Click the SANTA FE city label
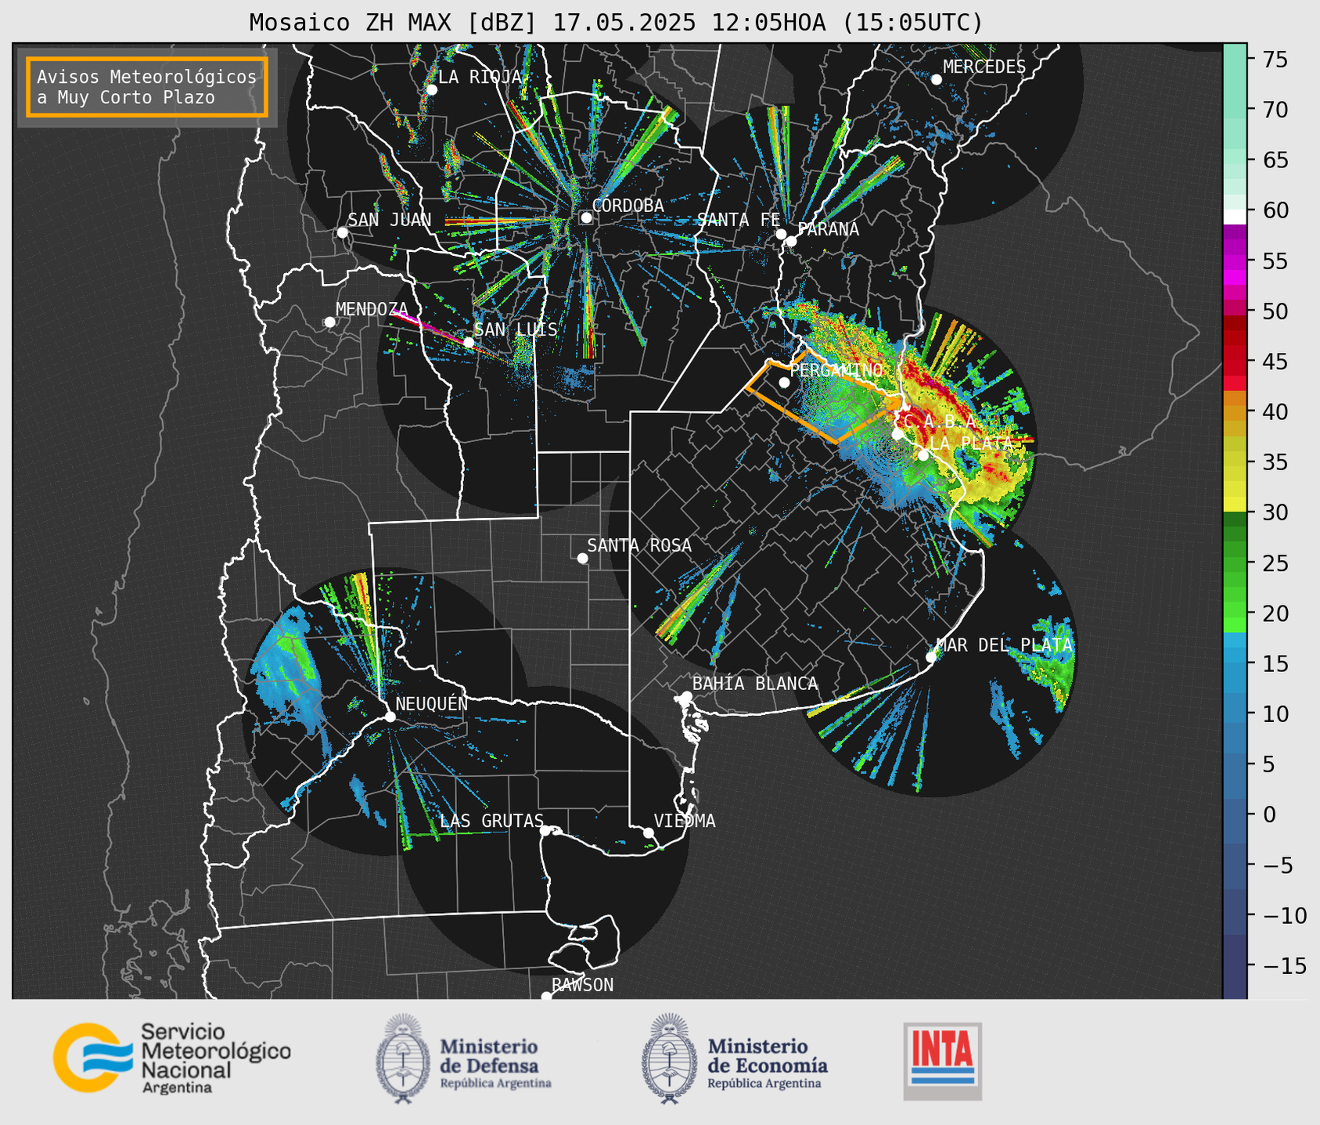 (x=739, y=220)
